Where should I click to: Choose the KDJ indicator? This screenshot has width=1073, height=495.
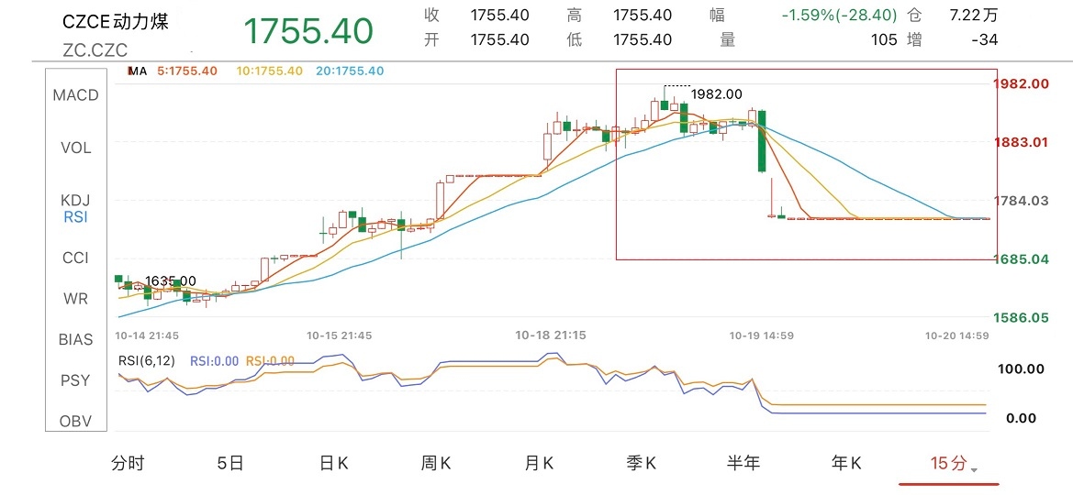[75, 201]
